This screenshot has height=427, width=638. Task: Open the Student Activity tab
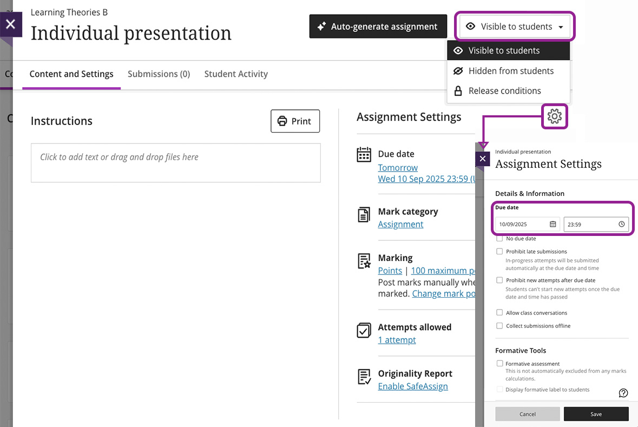236,74
